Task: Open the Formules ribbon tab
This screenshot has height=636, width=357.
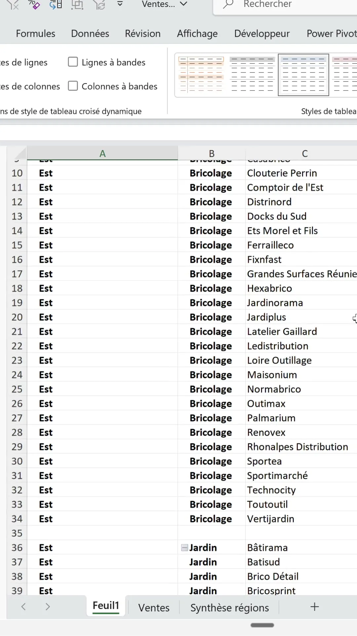Action: (x=36, y=33)
